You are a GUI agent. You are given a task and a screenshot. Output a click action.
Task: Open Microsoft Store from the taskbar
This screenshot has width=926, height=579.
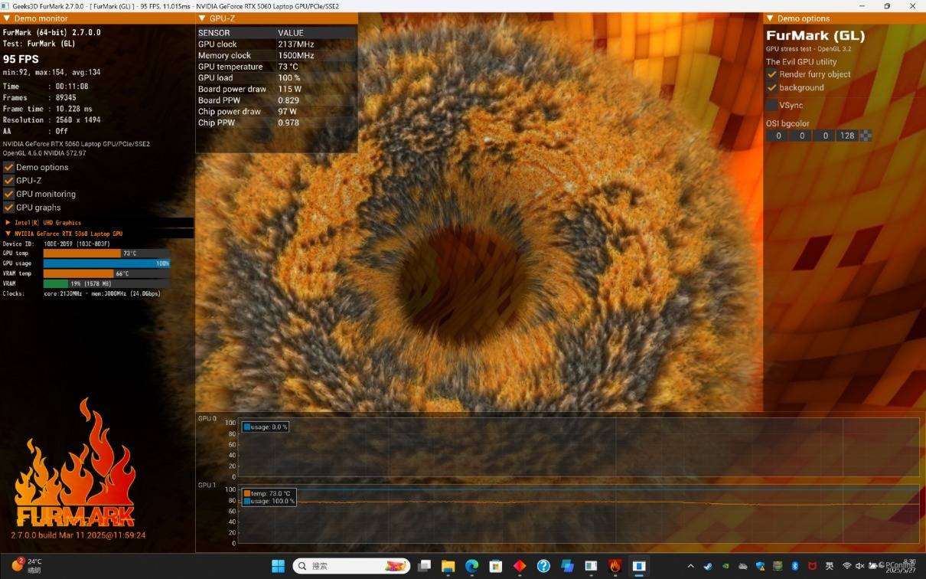(x=496, y=566)
